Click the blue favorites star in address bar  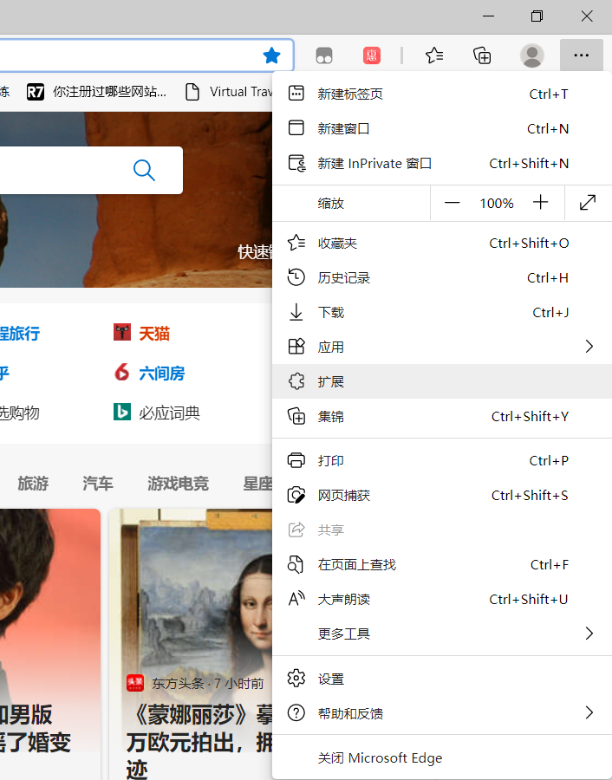pyautogui.click(x=271, y=55)
